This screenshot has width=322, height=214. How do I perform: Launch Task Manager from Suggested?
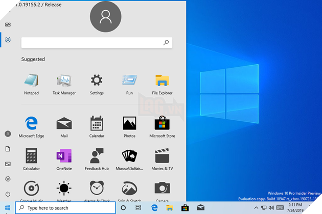pyautogui.click(x=64, y=84)
